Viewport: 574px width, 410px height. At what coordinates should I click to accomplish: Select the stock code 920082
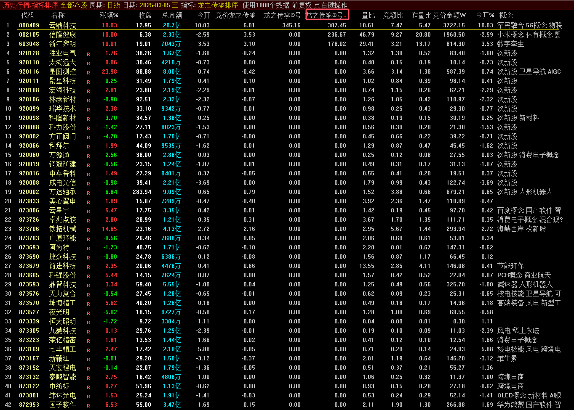(29, 136)
